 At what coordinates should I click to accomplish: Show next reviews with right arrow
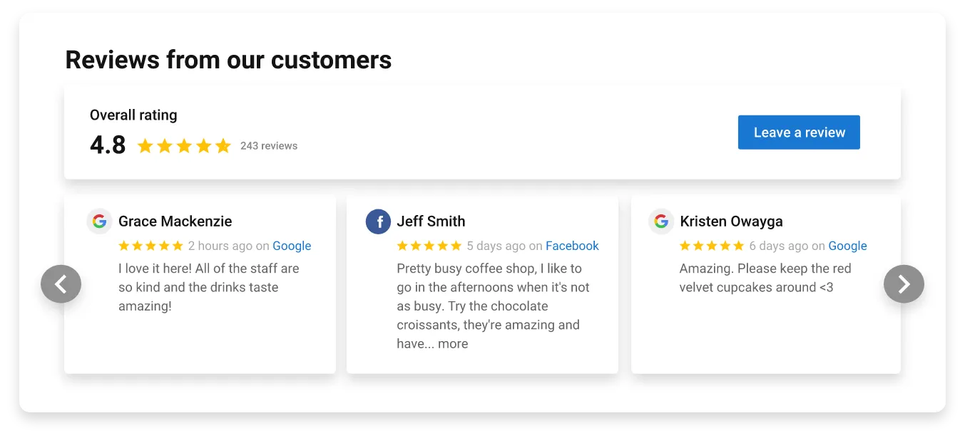coord(904,284)
